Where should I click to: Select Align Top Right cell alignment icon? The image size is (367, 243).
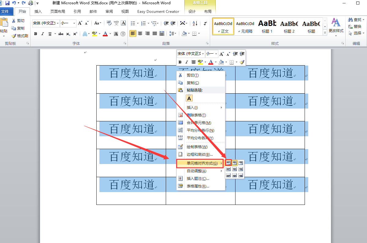coord(241,163)
